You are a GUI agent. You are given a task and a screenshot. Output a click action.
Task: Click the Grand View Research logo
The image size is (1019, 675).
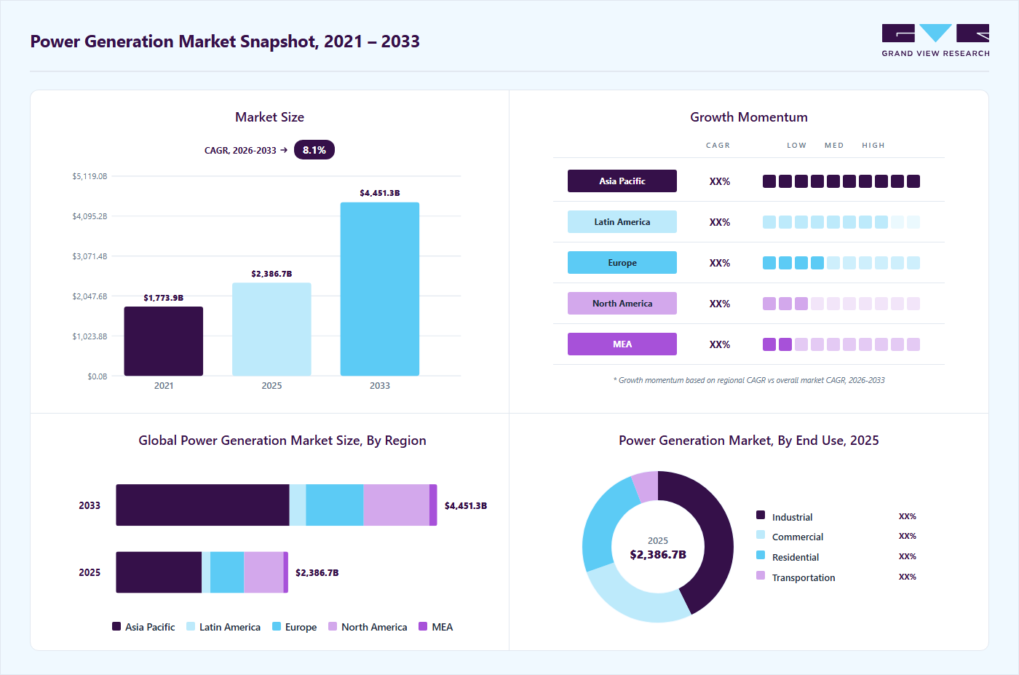pyautogui.click(x=935, y=41)
